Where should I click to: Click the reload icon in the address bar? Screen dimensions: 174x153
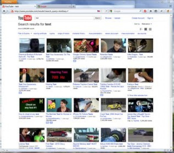point(106,11)
